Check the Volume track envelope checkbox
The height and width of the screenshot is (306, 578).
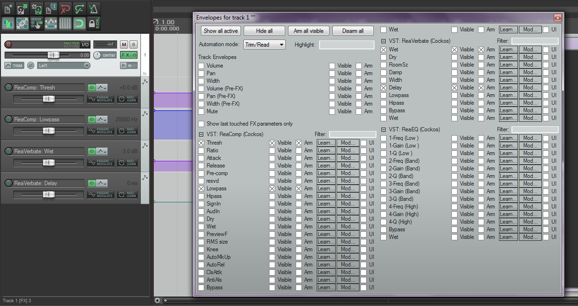[201, 66]
